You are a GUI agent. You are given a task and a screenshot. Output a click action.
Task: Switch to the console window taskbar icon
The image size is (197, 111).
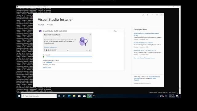pyautogui.click(x=94, y=96)
